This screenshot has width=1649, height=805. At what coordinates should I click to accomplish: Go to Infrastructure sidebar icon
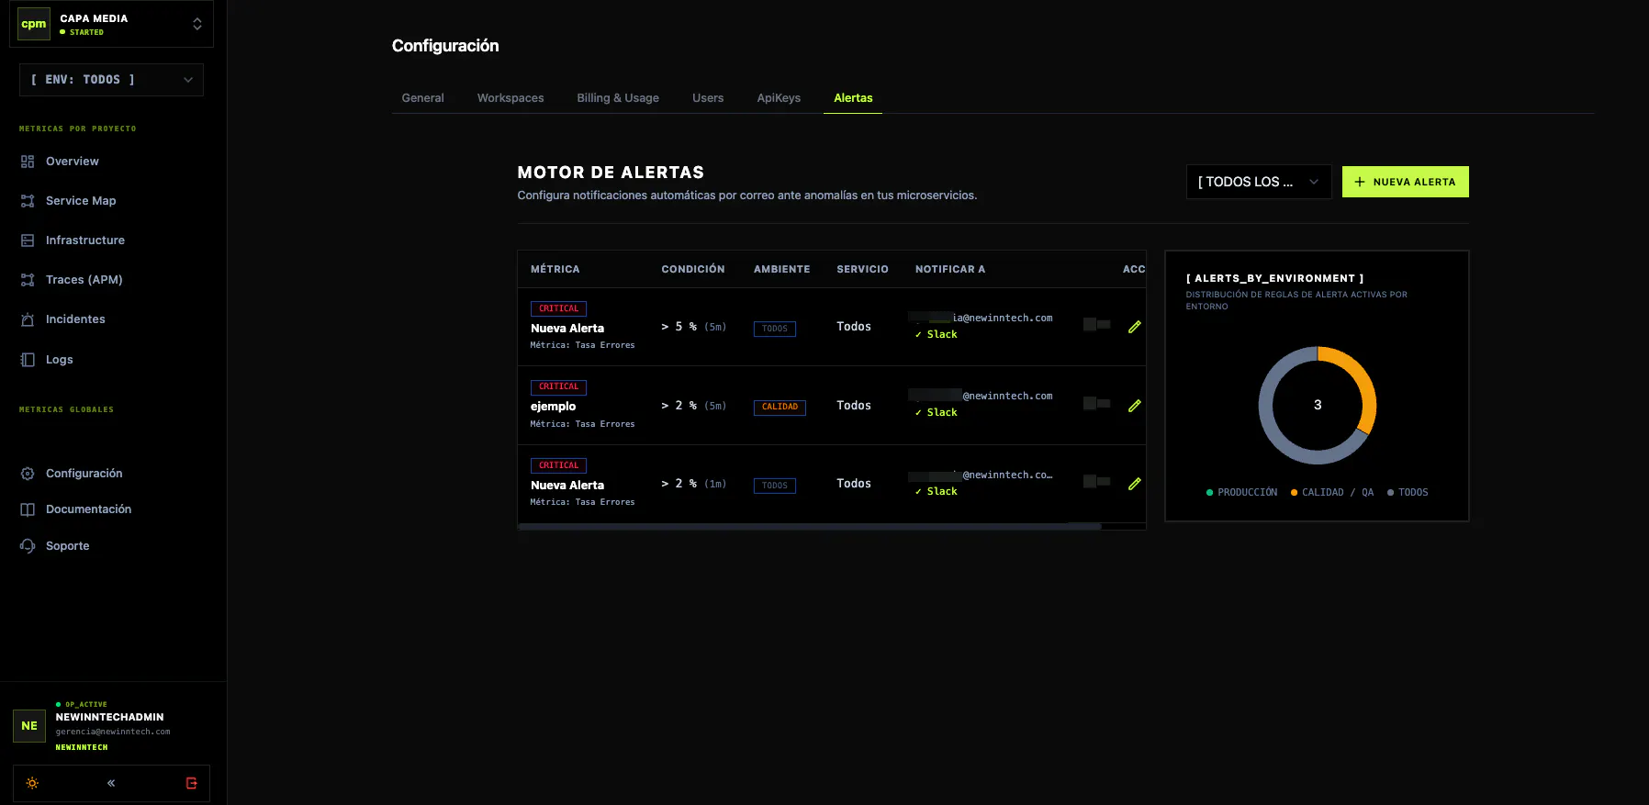28,240
